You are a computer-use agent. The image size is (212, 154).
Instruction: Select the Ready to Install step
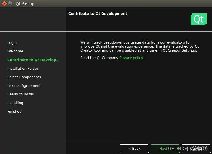[21, 94]
